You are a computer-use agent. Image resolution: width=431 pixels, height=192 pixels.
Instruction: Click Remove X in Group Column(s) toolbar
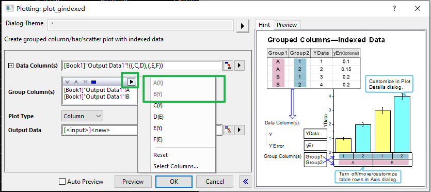point(85,82)
